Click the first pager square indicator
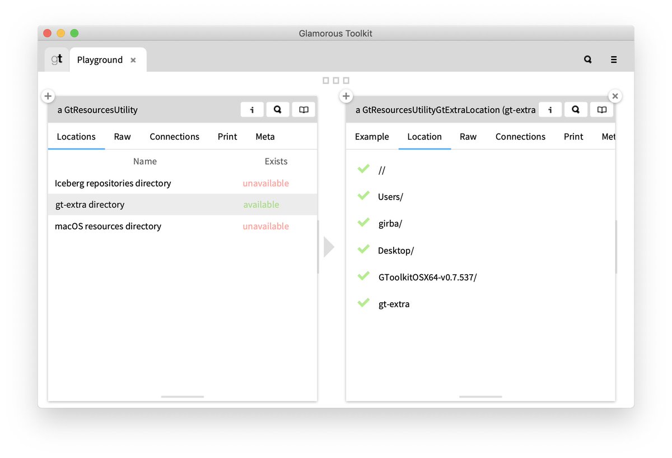 pos(326,81)
